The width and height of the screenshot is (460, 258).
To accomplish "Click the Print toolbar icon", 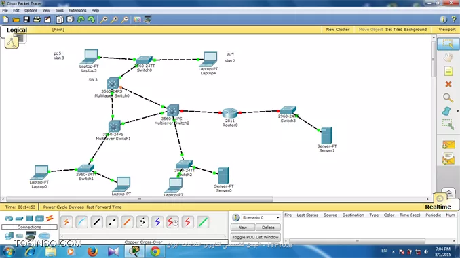I will [37, 20].
